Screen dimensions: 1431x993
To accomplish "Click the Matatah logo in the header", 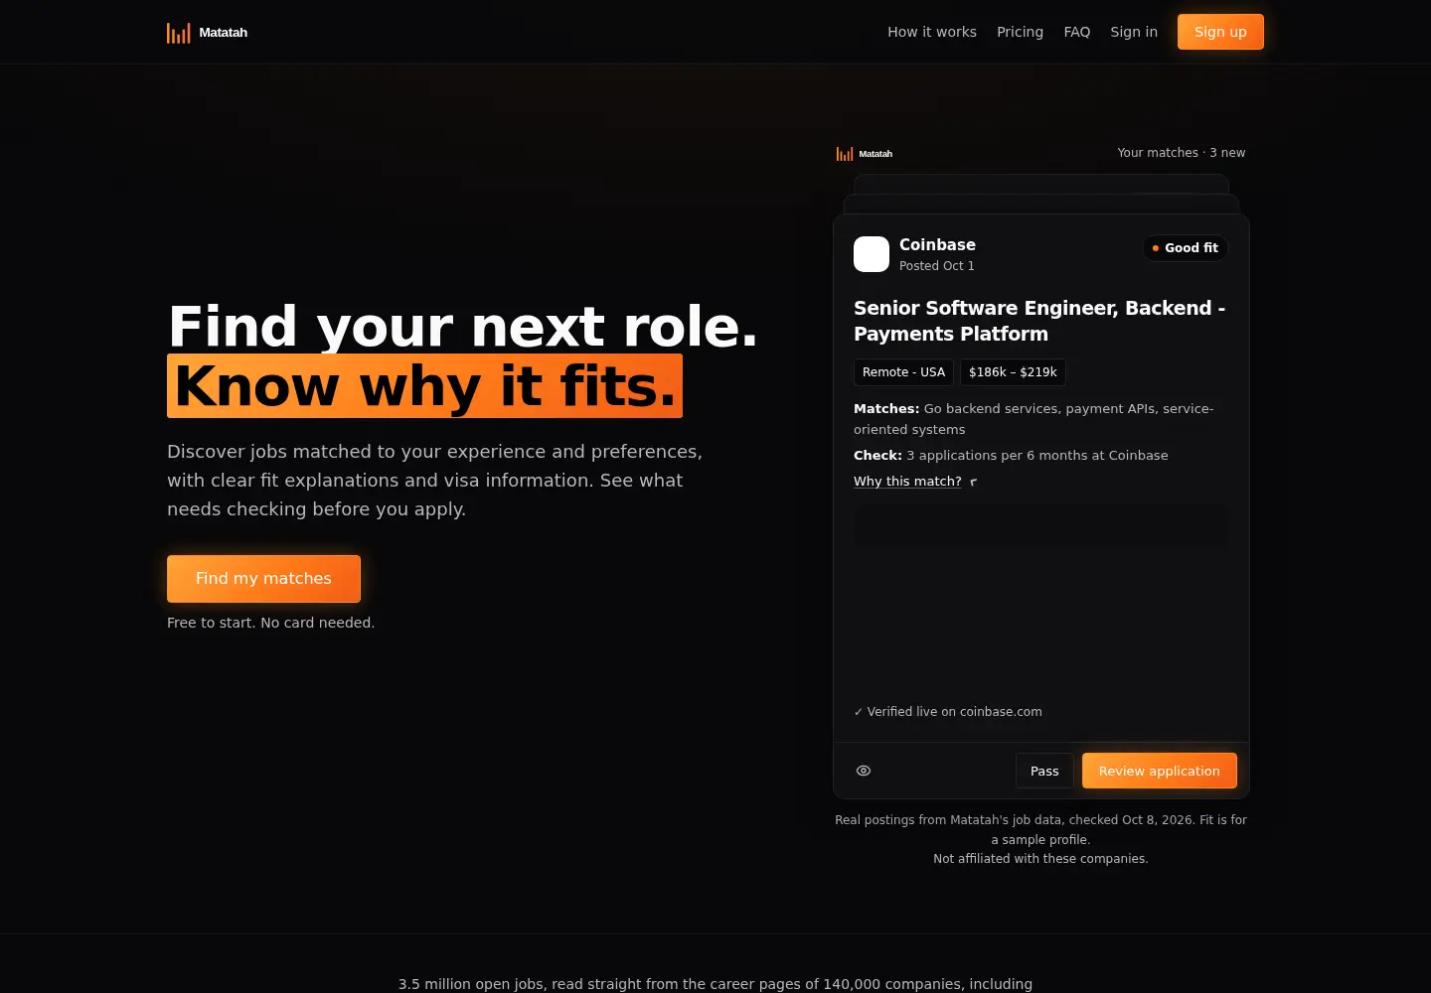I will (207, 33).
